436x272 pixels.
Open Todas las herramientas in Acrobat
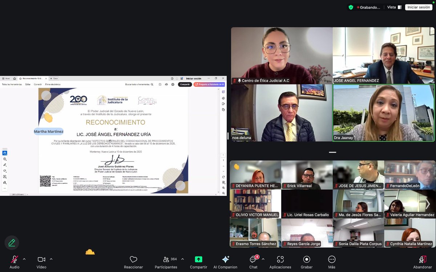tap(12, 84)
